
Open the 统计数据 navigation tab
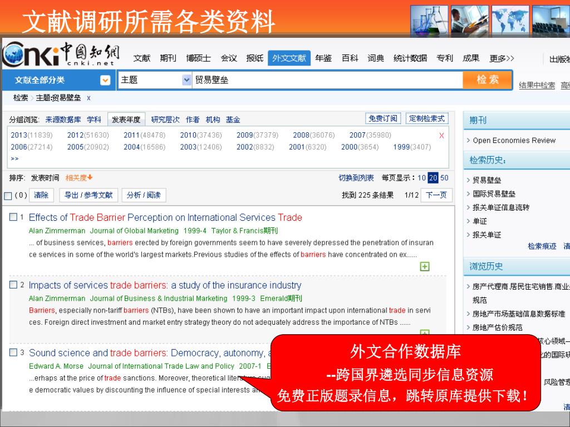pyautogui.click(x=410, y=58)
